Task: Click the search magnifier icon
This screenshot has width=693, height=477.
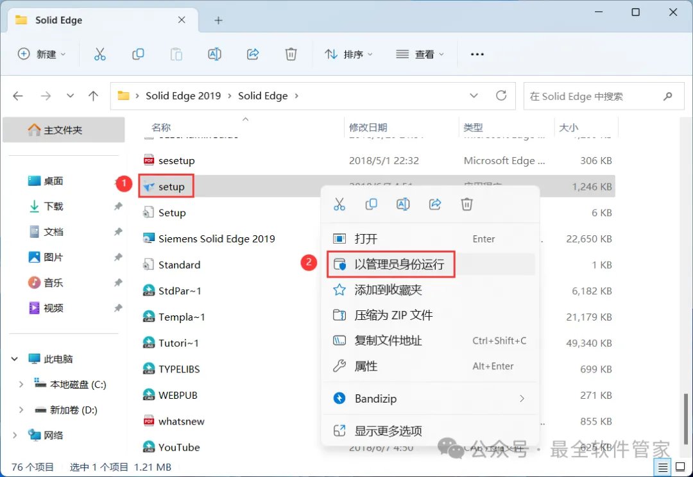Action: (x=668, y=96)
